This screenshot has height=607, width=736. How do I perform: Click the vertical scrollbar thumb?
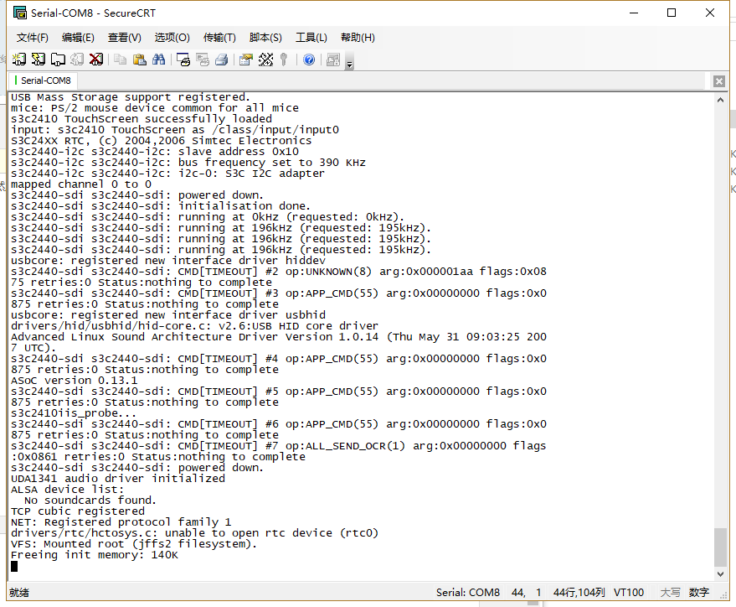(x=721, y=547)
